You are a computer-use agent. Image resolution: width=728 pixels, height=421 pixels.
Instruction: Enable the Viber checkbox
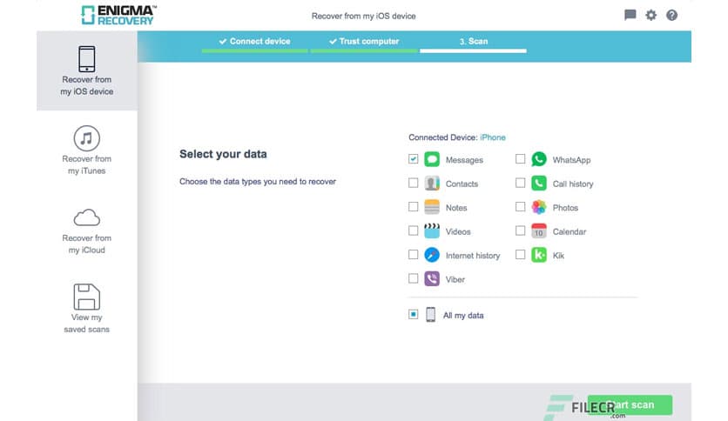point(414,278)
